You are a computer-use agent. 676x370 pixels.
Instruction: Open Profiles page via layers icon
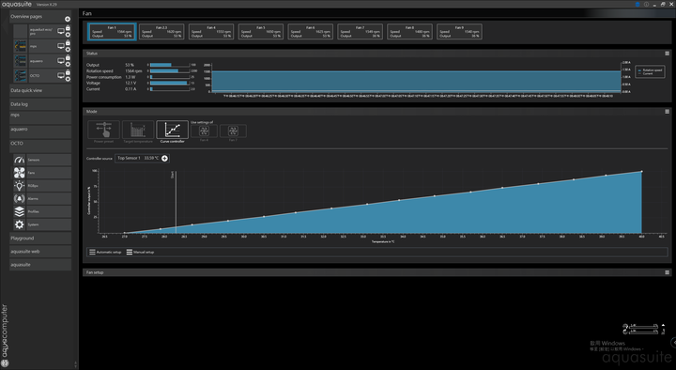pos(20,211)
